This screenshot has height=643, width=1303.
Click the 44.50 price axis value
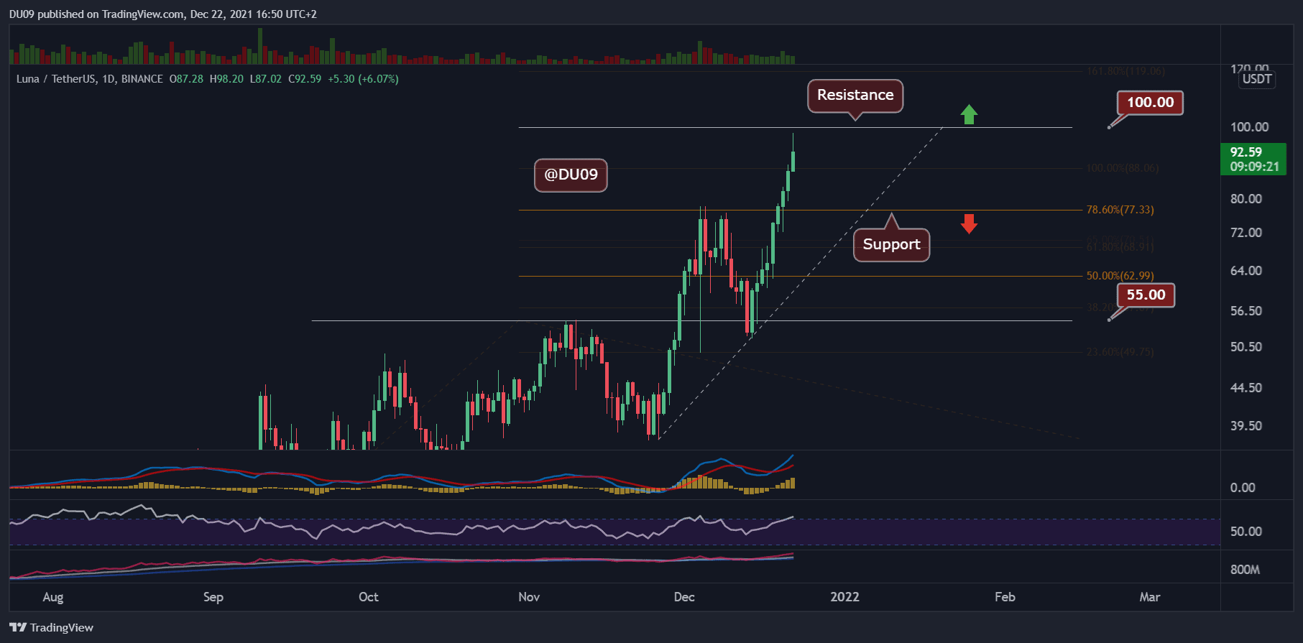tap(1246, 388)
